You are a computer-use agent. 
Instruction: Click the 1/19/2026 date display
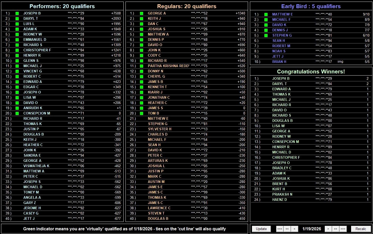[311, 229]
